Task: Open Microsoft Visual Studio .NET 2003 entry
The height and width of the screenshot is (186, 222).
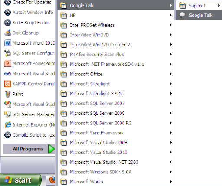Action: click(116, 162)
